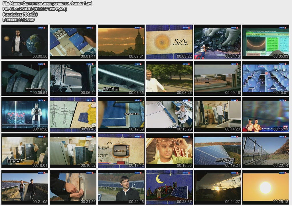Screen dimensions: 292x206
Task: Select the two men walking thumbnail at 00:21:05
Action: coord(25,187)
